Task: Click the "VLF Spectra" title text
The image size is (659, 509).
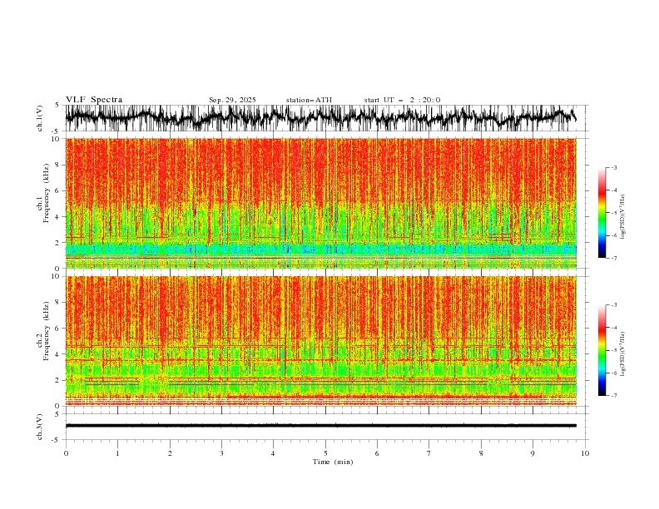Action: tap(94, 100)
